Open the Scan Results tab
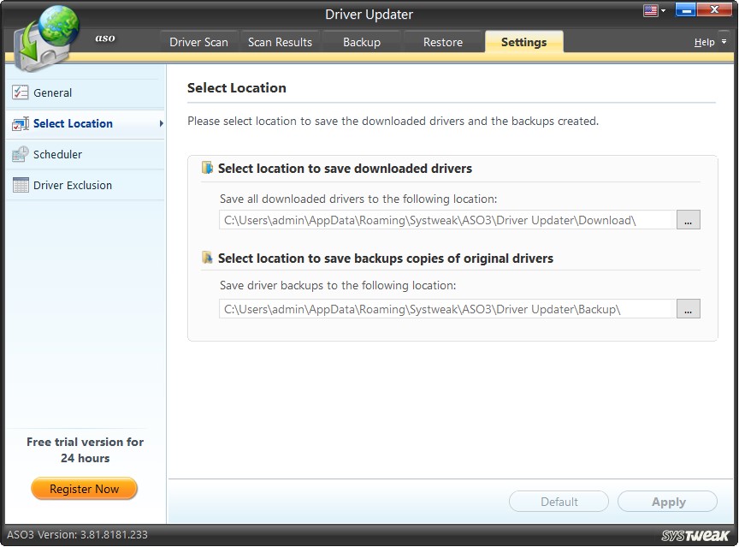 tap(280, 40)
